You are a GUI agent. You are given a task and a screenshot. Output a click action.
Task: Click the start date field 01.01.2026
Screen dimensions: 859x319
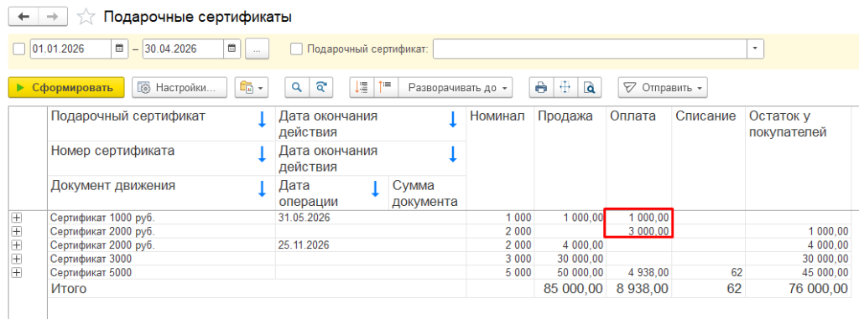point(70,49)
